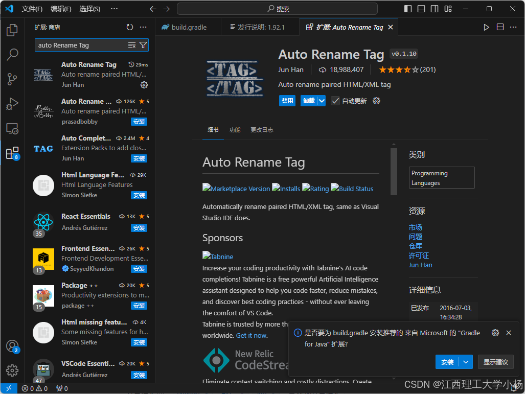The width and height of the screenshot is (525, 394).
Task: Open the Search view in activity bar
Action: pyautogui.click(x=12, y=54)
